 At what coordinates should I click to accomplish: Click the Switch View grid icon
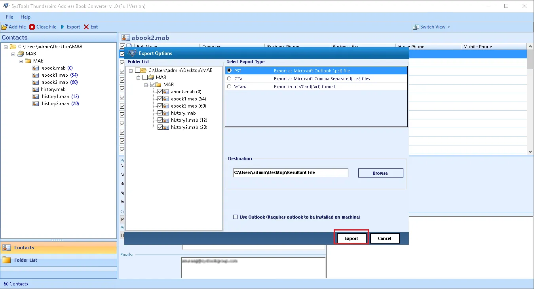pos(416,26)
